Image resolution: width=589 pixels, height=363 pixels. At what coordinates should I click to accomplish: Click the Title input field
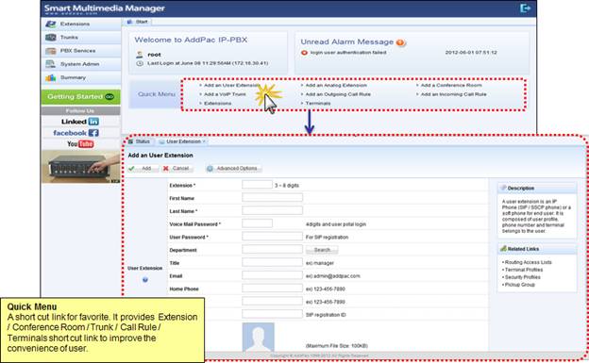point(272,262)
